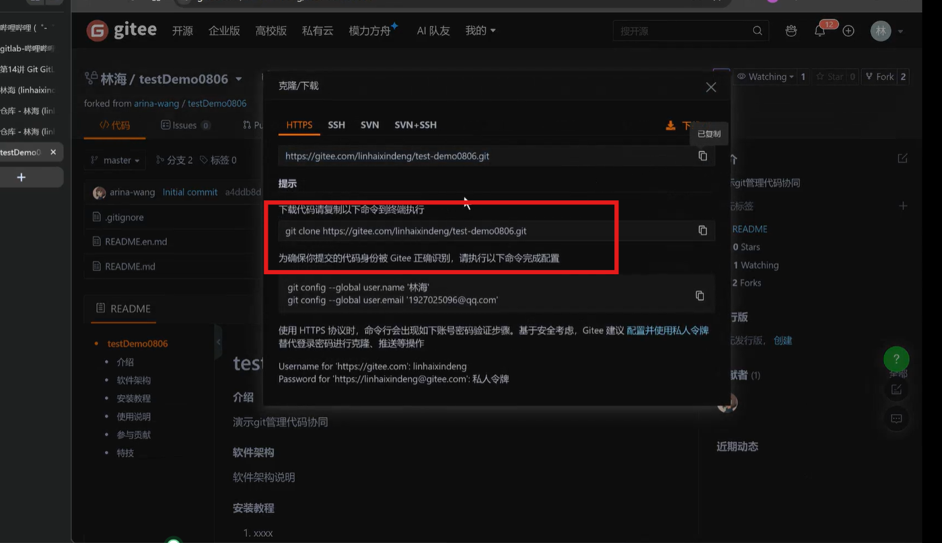The image size is (942, 543).
Task: Click the contributor avatar in the sidebar
Action: (x=727, y=403)
